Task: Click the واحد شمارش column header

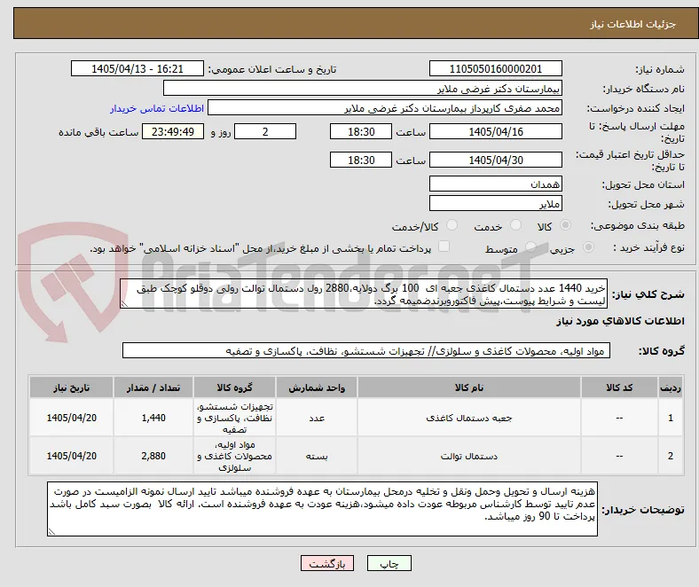Action: click(x=317, y=387)
